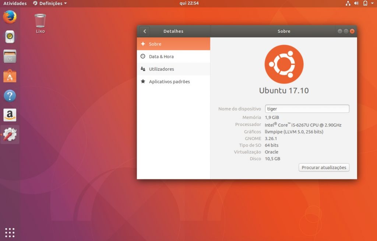The height and width of the screenshot is (241, 377).
Task: Open the Help application icon
Action: point(10,95)
